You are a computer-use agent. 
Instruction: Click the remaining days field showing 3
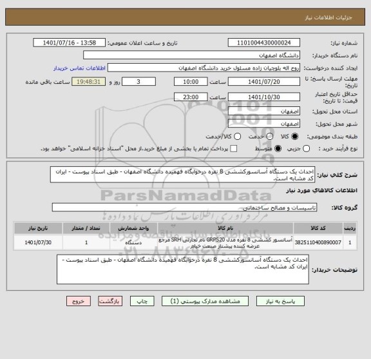pyautogui.click(x=138, y=82)
